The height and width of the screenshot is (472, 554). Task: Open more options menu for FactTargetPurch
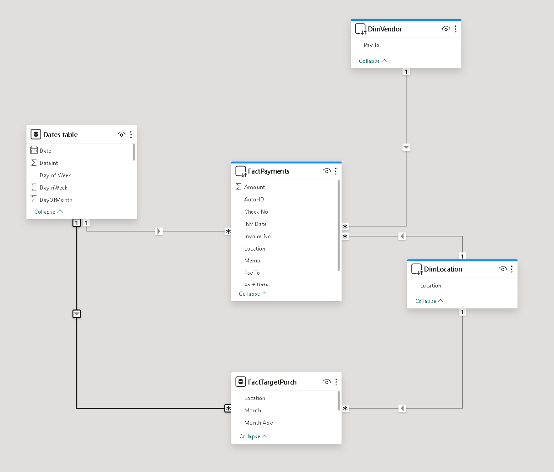pyautogui.click(x=336, y=382)
